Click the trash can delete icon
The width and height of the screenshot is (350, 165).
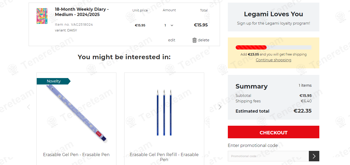(x=194, y=40)
